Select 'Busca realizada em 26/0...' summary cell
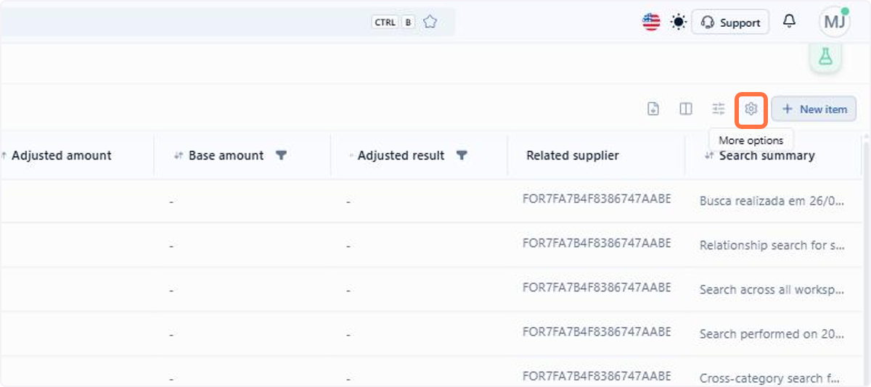This screenshot has width=871, height=387. (x=772, y=201)
